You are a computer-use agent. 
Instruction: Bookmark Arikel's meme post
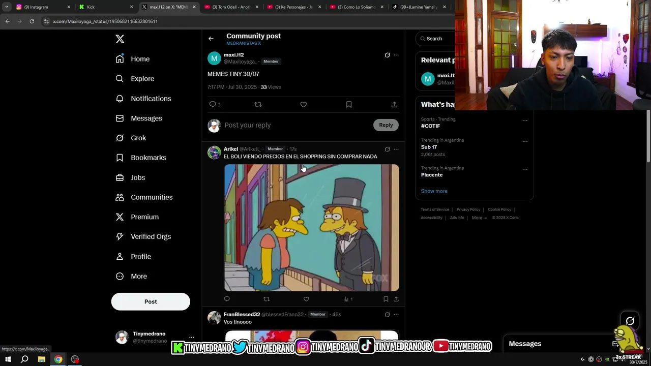386,299
